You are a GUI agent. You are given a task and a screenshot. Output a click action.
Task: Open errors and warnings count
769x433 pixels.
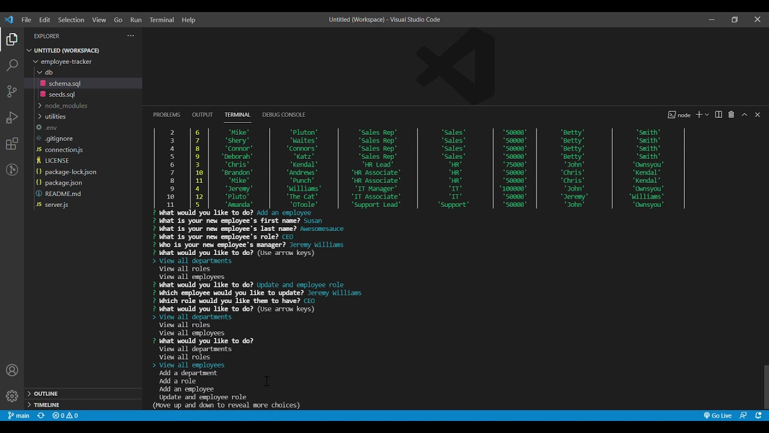pyautogui.click(x=65, y=416)
